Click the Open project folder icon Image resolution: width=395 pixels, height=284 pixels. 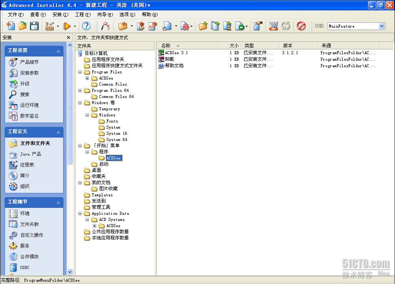[x=22, y=26]
